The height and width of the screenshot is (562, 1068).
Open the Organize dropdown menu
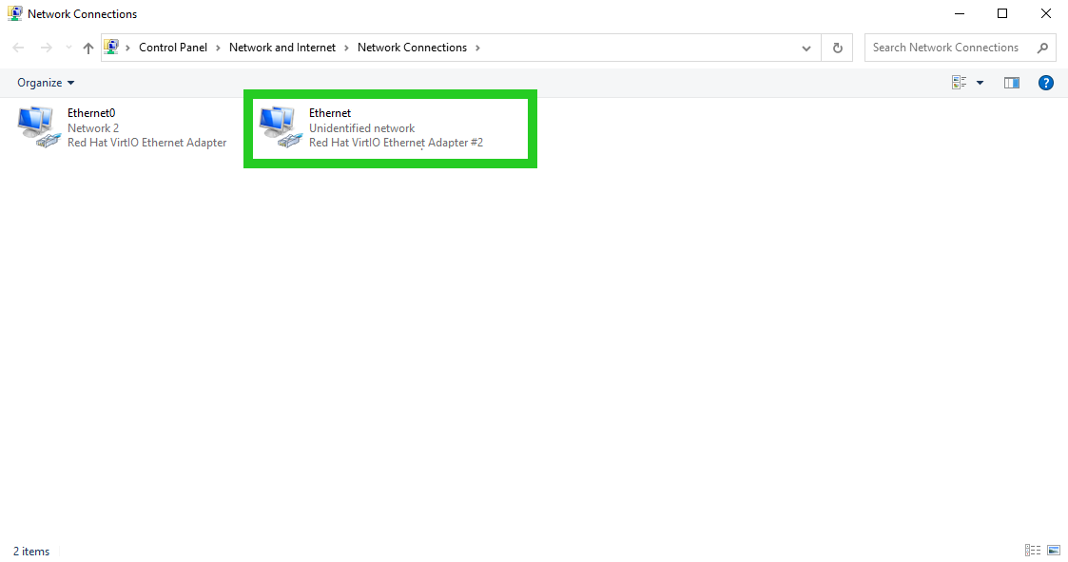(x=46, y=83)
